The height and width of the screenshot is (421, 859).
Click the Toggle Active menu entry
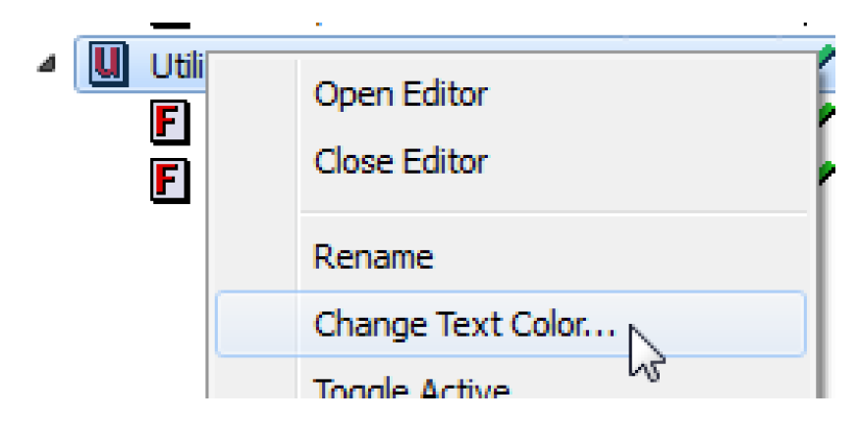tap(411, 390)
